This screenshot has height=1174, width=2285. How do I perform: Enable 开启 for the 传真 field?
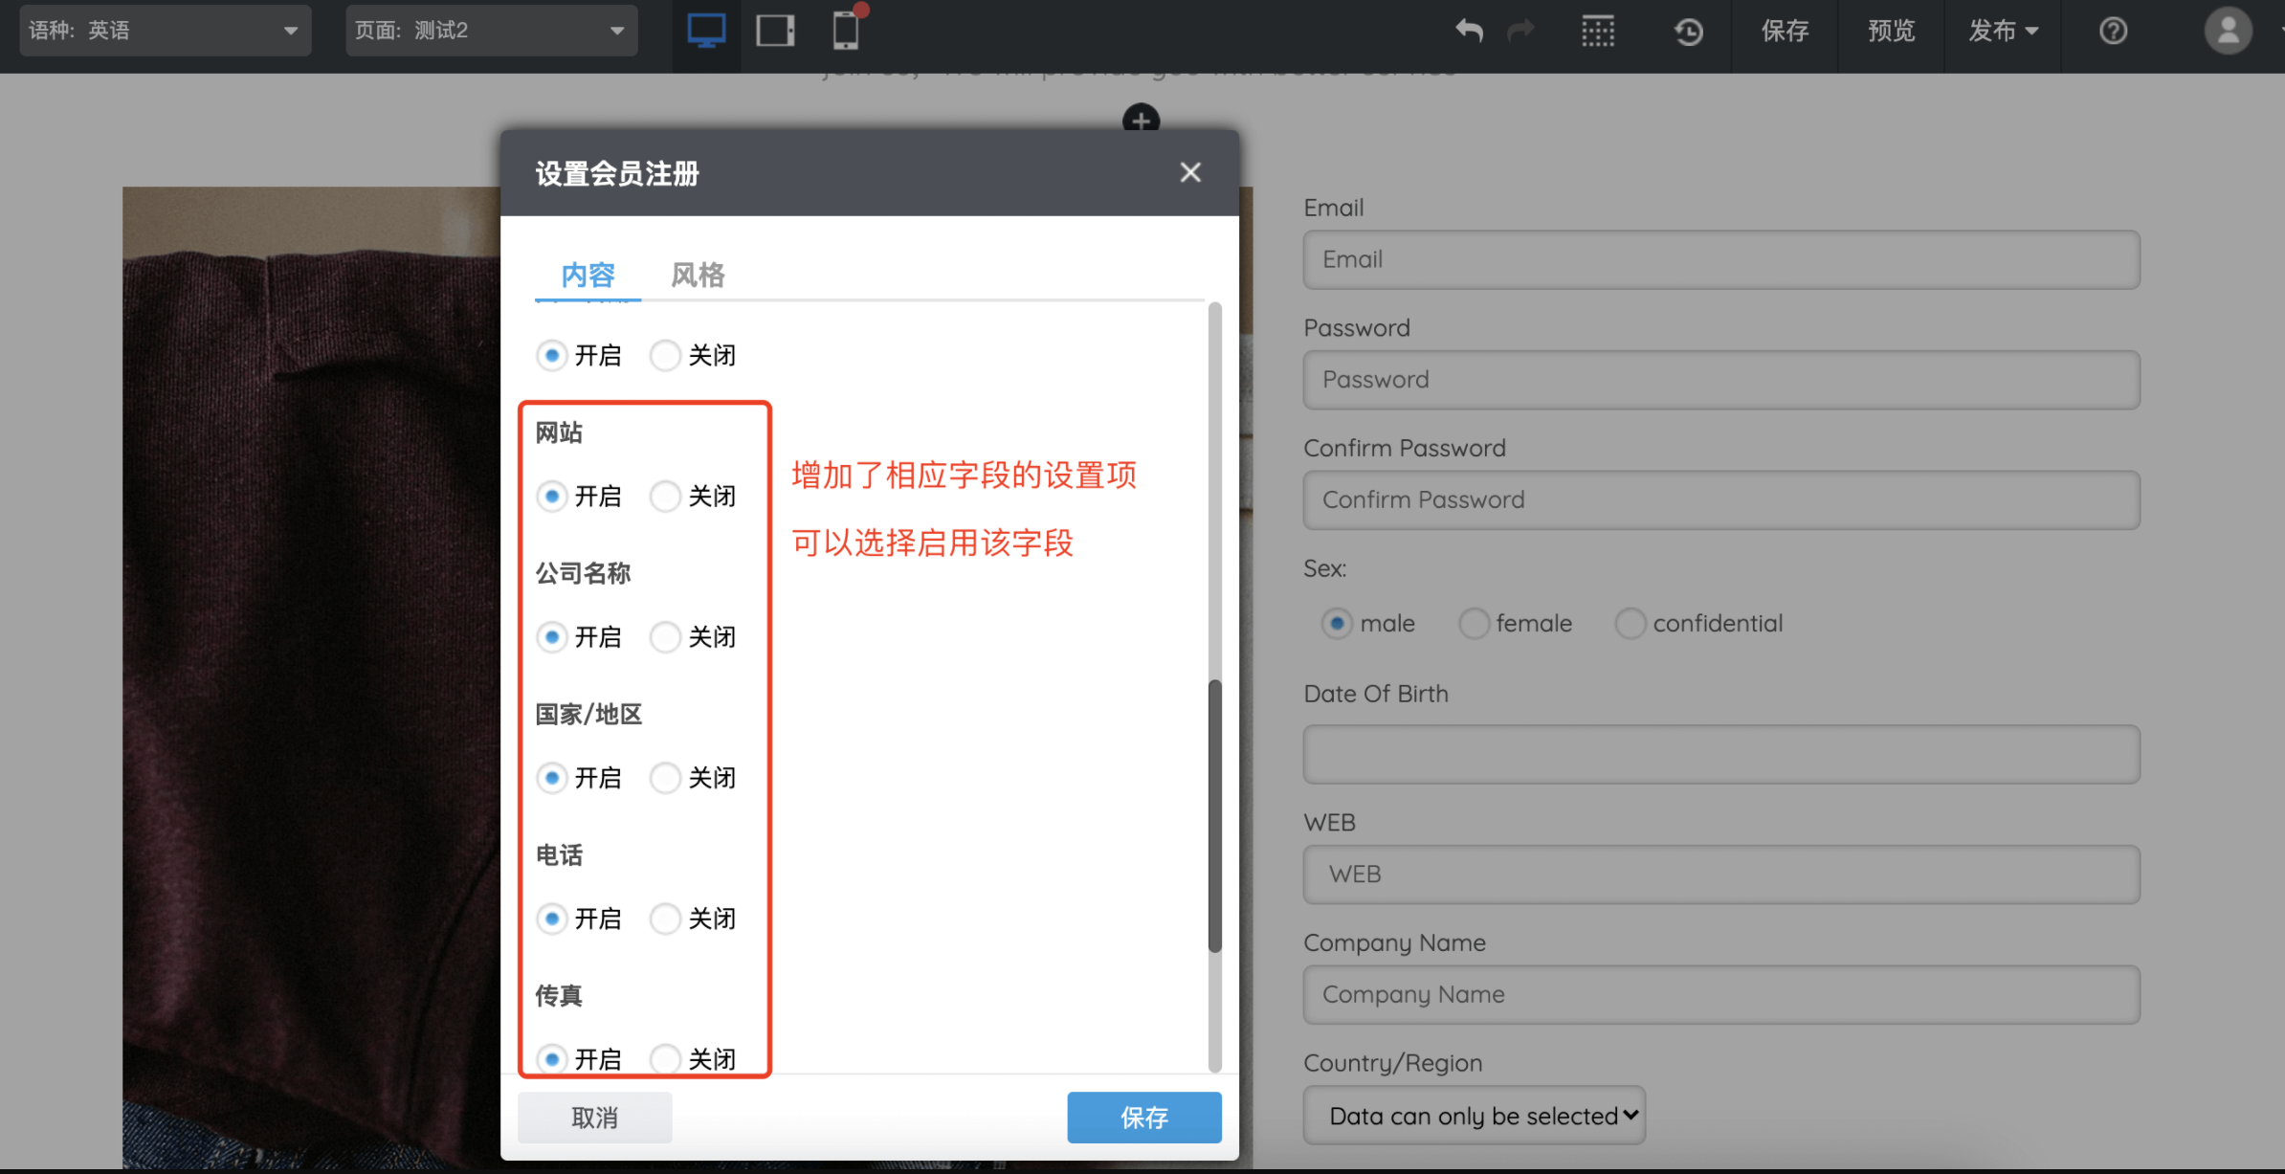552,1058
